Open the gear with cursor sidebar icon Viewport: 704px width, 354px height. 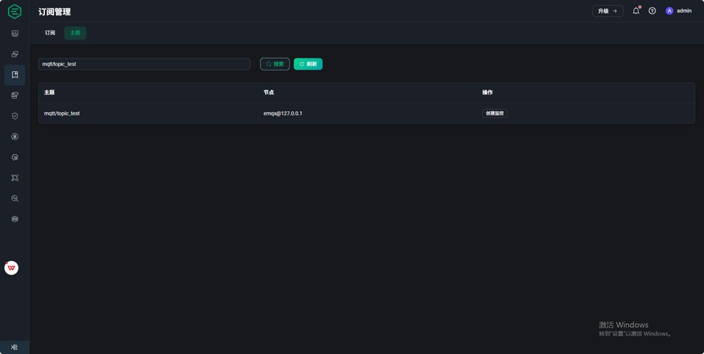[x=15, y=157]
